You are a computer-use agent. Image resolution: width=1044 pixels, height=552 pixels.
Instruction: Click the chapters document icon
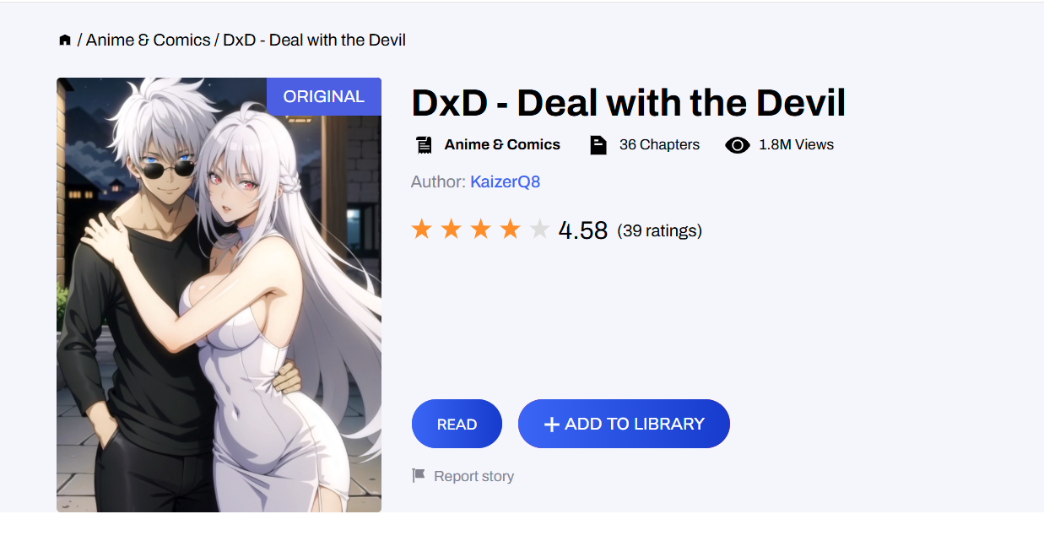tap(598, 144)
